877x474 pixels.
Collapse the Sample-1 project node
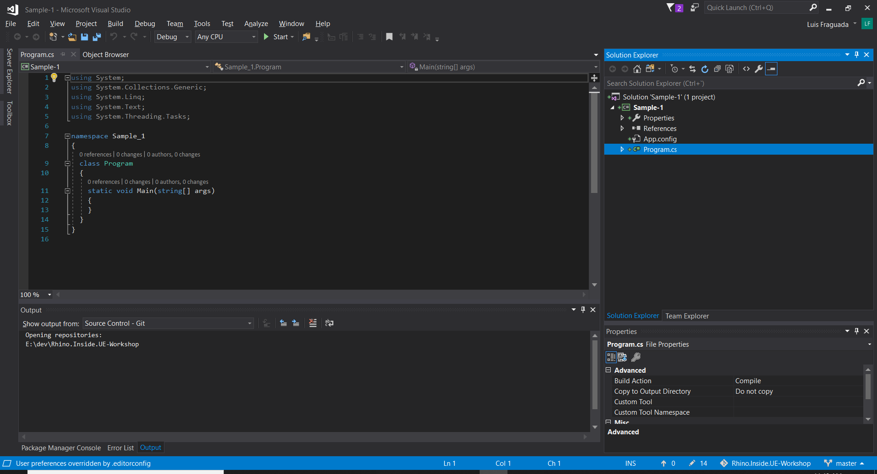click(x=613, y=108)
